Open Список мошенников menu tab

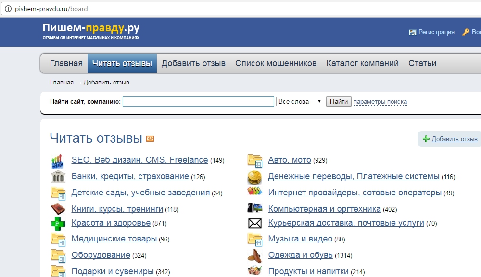(276, 63)
